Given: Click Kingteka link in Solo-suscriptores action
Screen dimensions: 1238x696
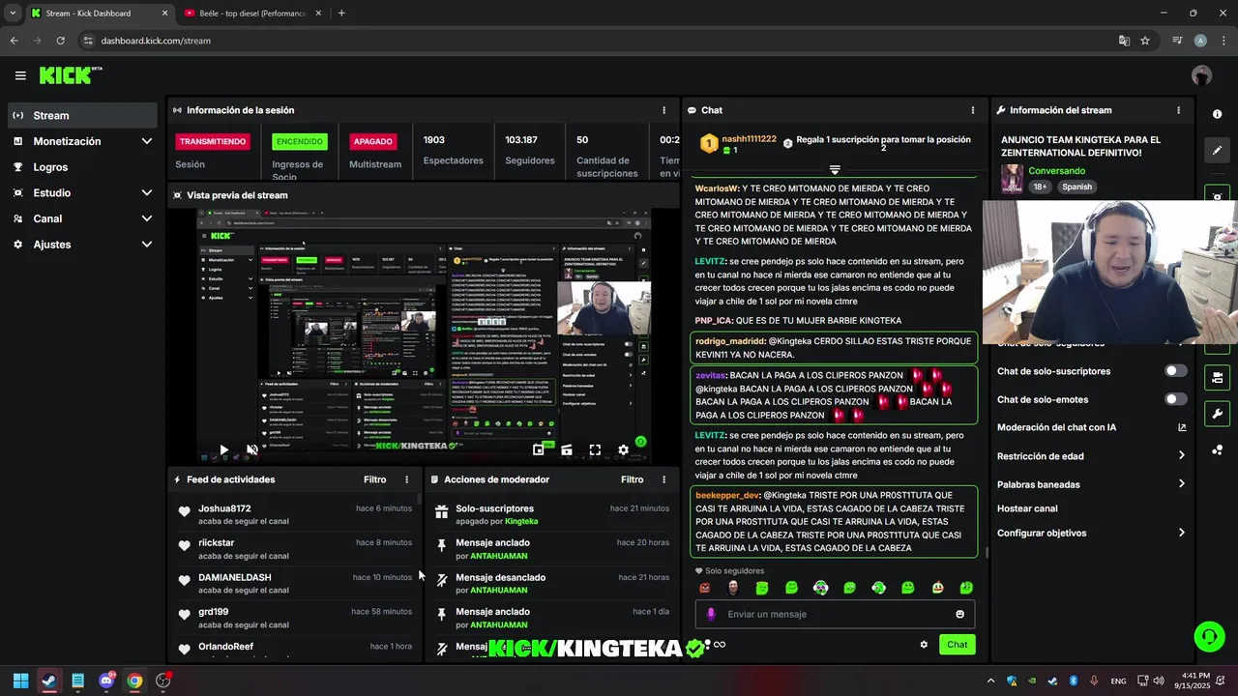Looking at the screenshot, I should pyautogui.click(x=521, y=521).
